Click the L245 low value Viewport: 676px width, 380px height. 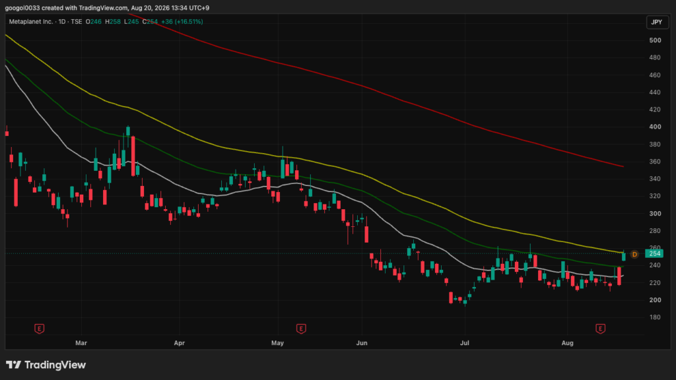pos(131,22)
